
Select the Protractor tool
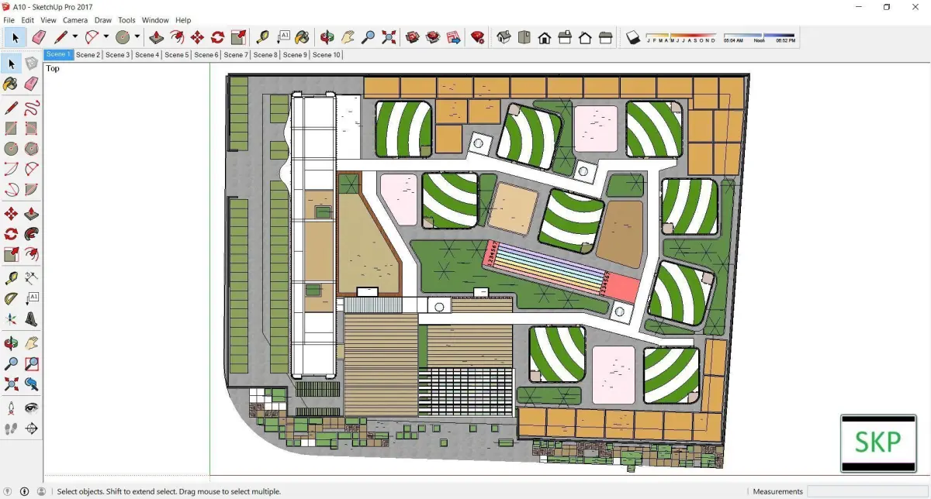[x=11, y=298]
